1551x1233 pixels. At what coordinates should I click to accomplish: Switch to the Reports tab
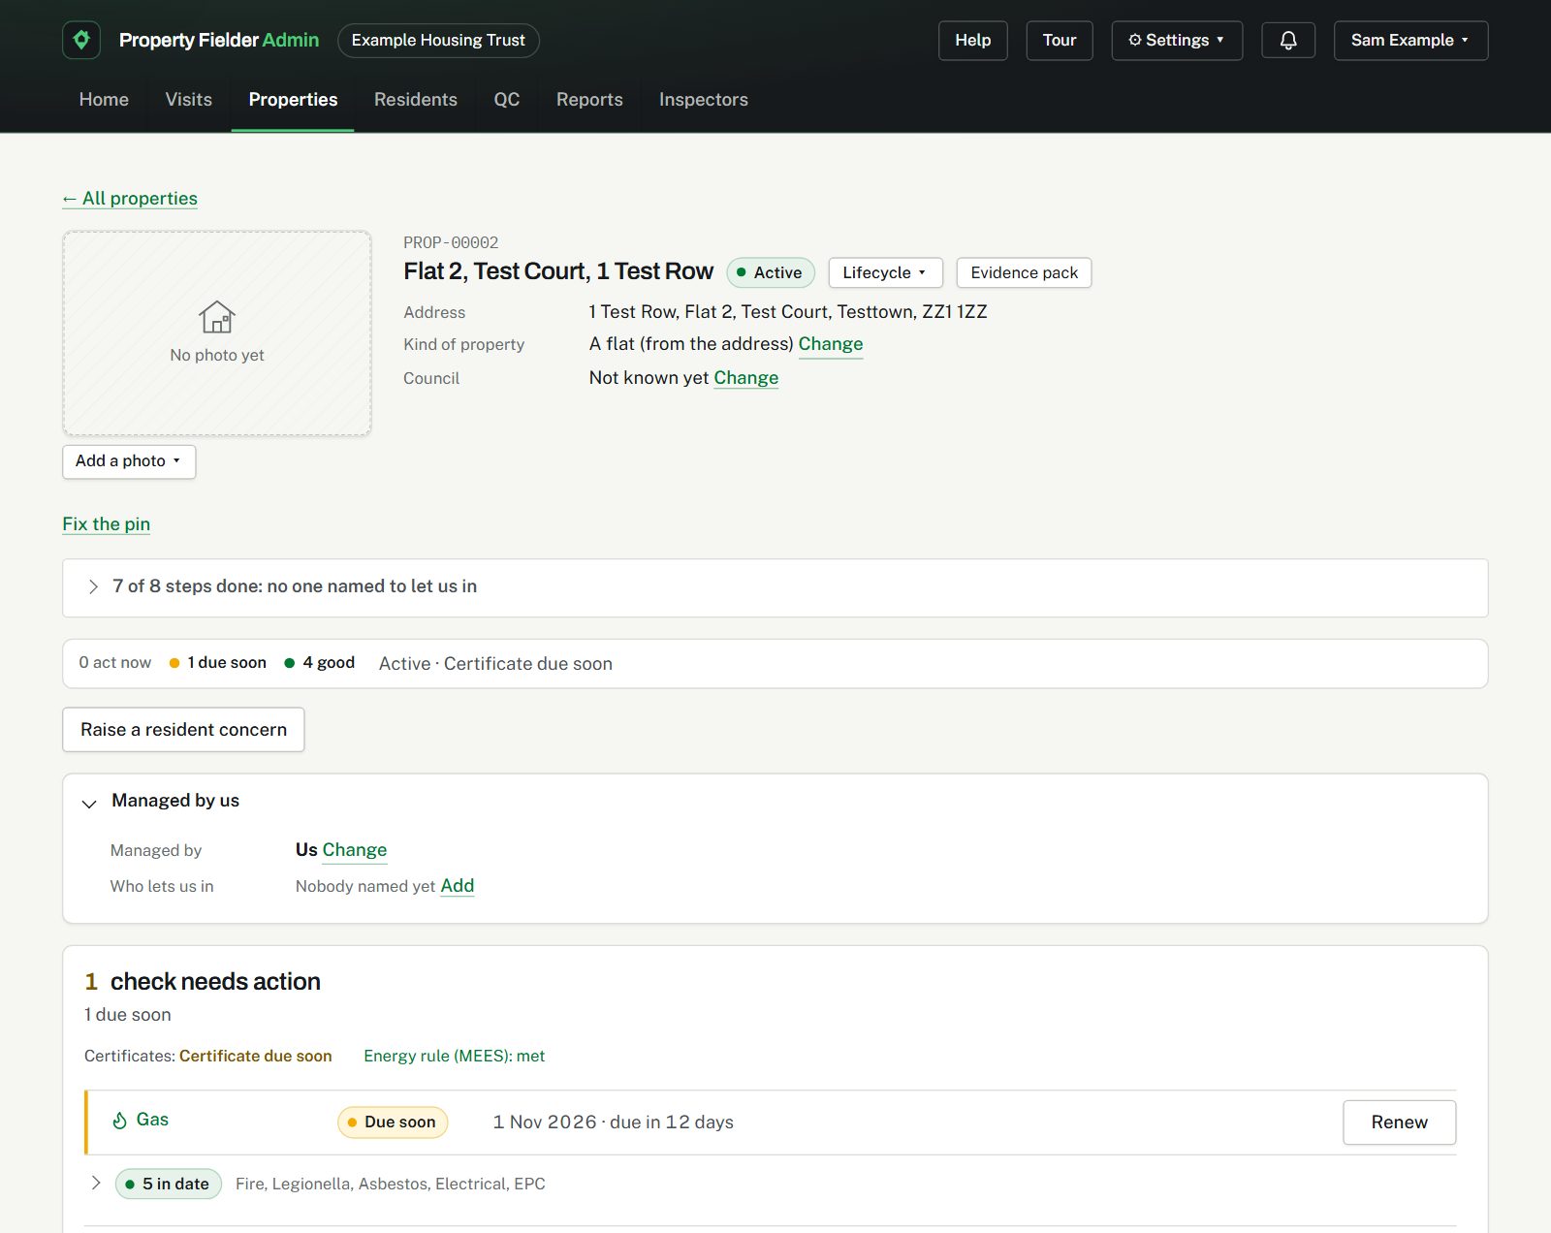coord(589,100)
